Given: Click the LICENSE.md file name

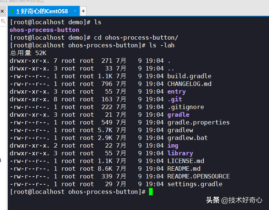Looking at the screenshot, I should click(186, 161).
